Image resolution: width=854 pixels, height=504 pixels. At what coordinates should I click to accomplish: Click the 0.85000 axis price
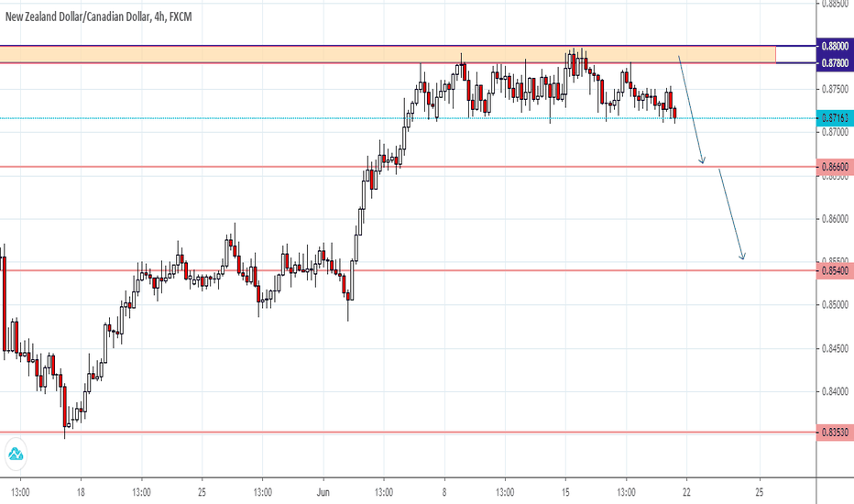(835, 304)
